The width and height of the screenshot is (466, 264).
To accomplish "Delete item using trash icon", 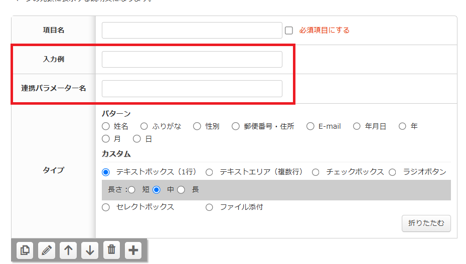I will coord(111,250).
